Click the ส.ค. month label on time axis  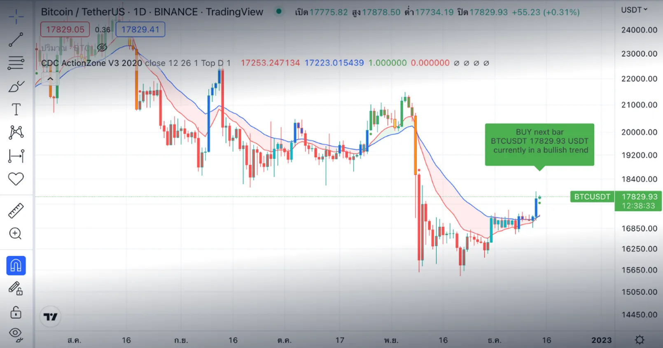pyautogui.click(x=74, y=340)
